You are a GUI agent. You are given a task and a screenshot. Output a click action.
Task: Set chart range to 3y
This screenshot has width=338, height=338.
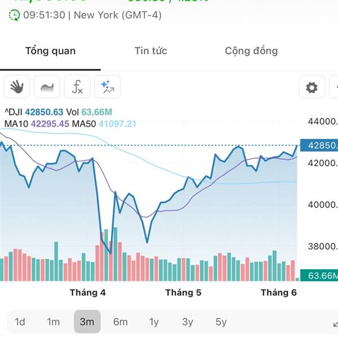pyautogui.click(x=188, y=322)
